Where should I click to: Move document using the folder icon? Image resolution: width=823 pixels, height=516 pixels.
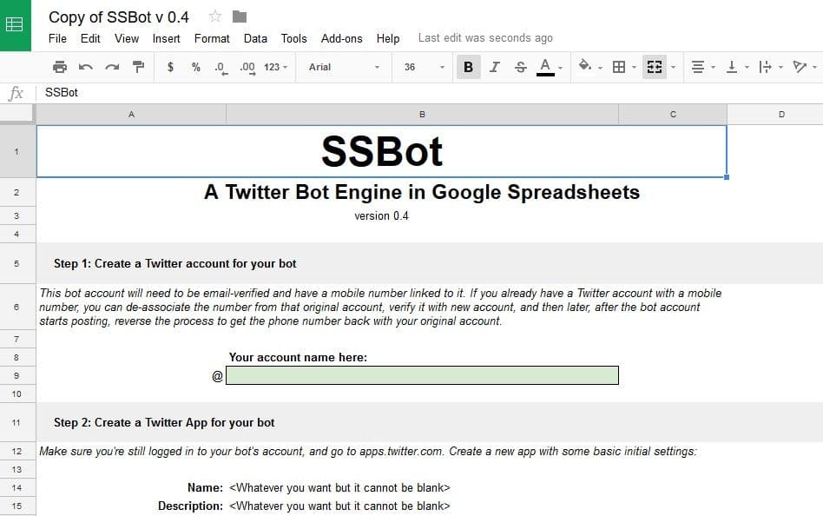coord(240,17)
